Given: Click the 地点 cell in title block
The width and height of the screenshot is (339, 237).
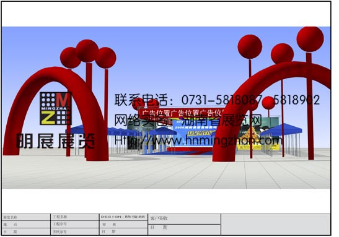Looking at the screenshot, I should click(x=26, y=225).
